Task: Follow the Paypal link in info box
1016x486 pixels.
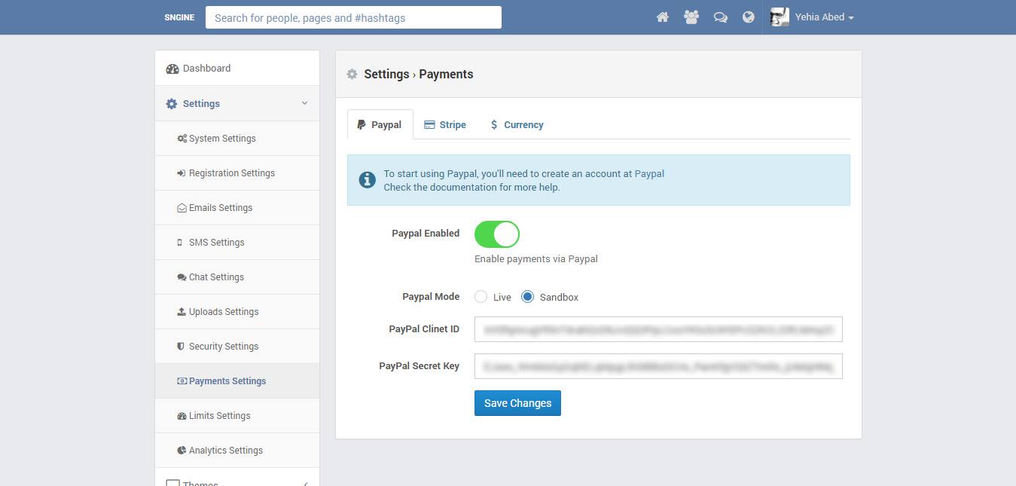Action: (649, 173)
